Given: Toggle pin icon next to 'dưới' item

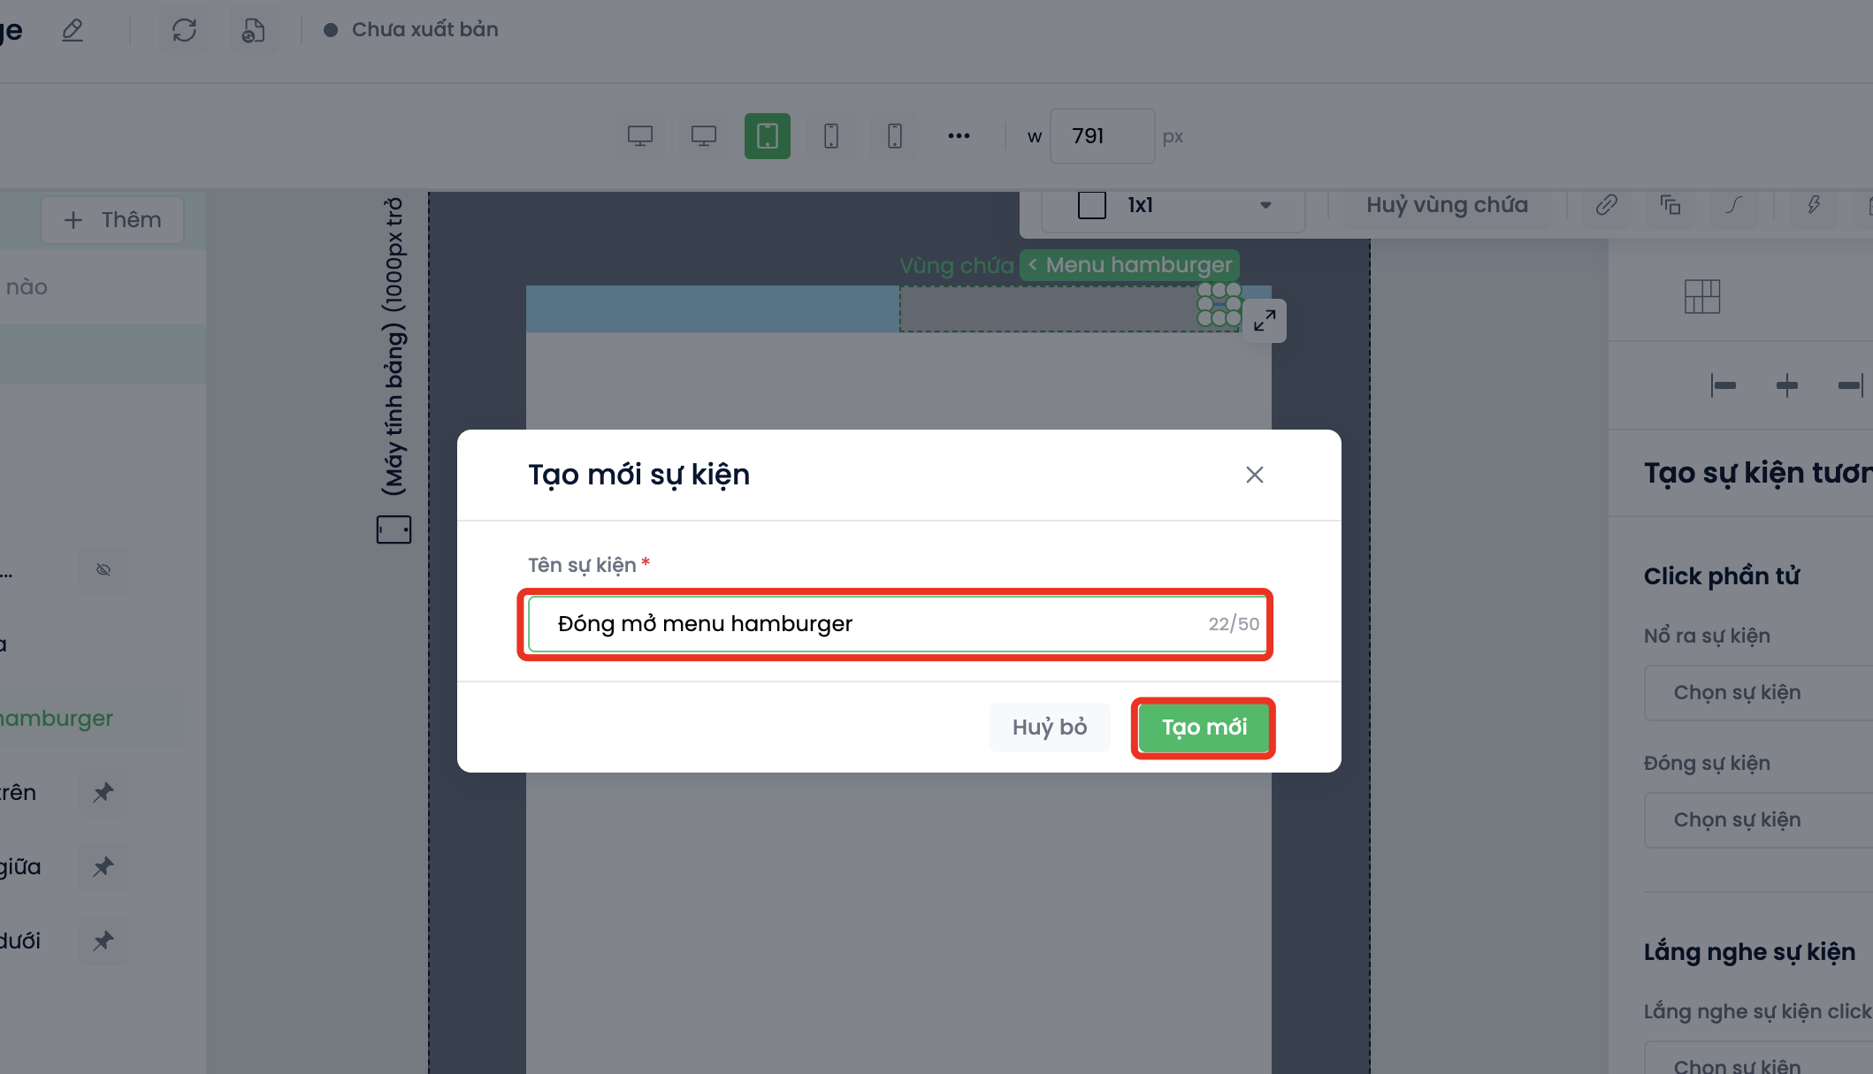Looking at the screenshot, I should (x=103, y=941).
